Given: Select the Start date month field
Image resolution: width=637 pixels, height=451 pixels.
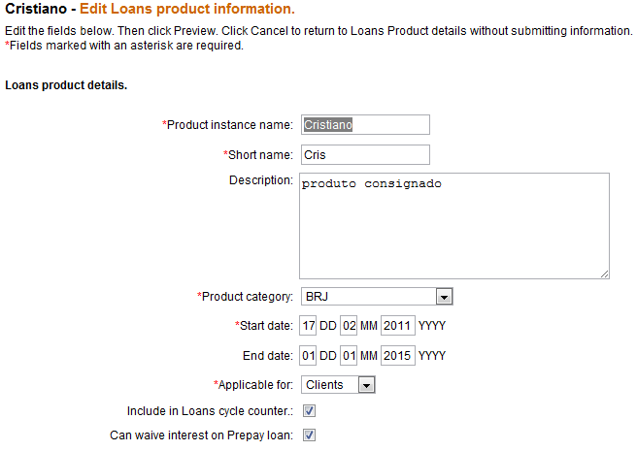Looking at the screenshot, I should click(x=350, y=326).
